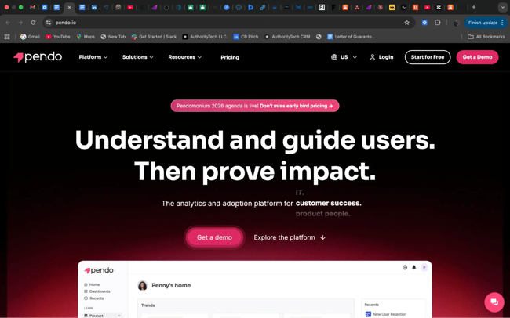This screenshot has width=510, height=318.
Task: Open a new browser tab
Action: pyautogui.click(x=474, y=7)
